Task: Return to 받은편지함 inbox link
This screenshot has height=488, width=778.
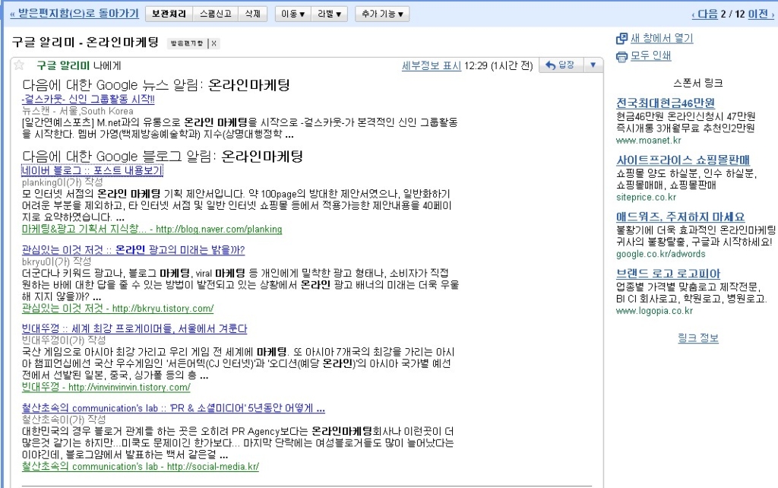Action: 74,14
